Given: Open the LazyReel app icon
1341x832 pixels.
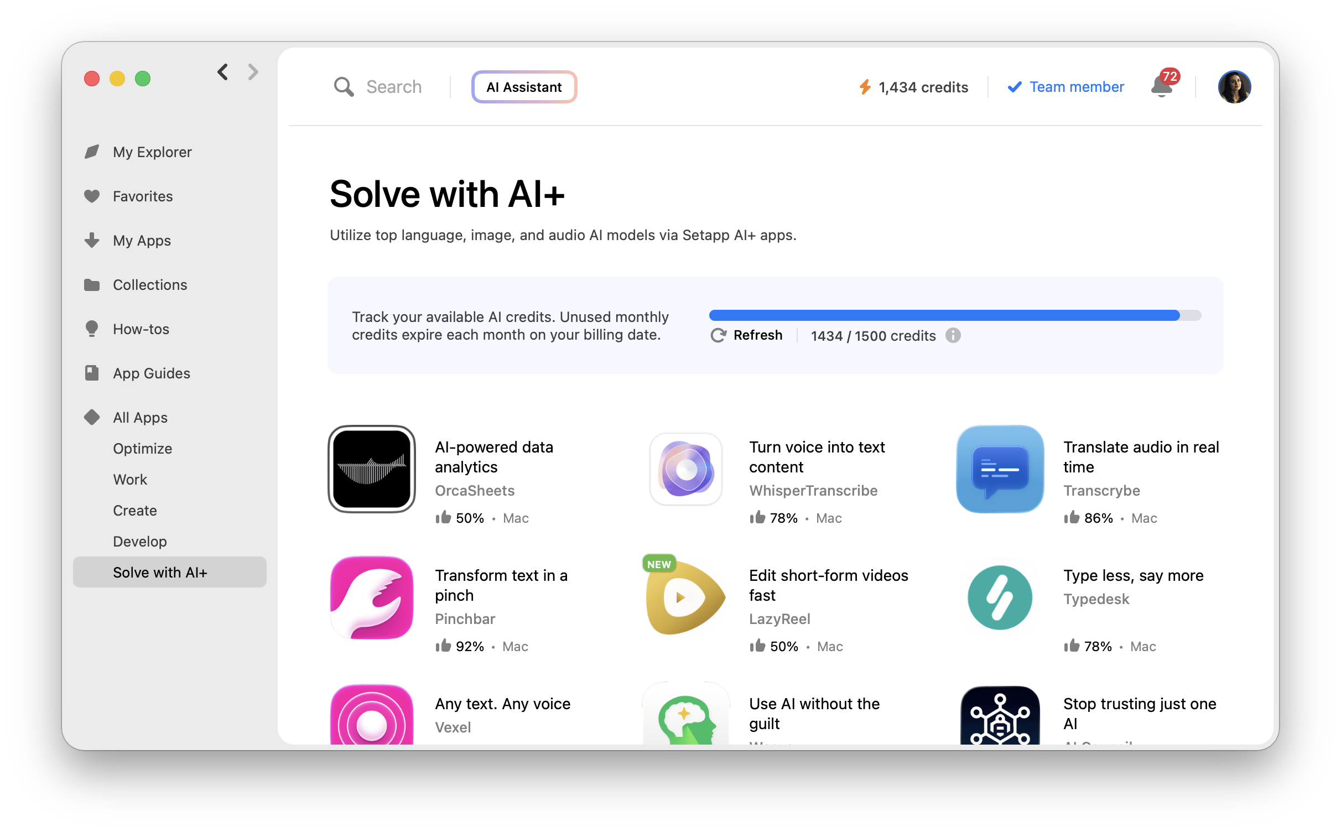Looking at the screenshot, I should pyautogui.click(x=686, y=597).
